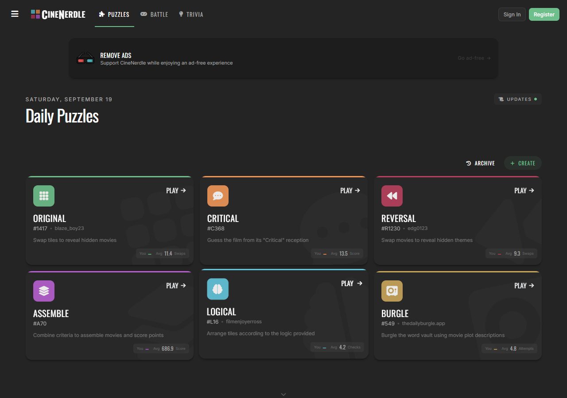Play the Reversal puzzle
The image size is (567, 398).
(524, 191)
